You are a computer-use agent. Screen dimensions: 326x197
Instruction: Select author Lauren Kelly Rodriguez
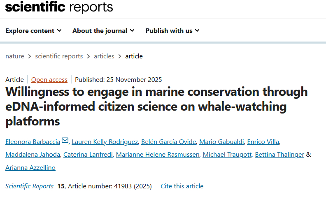[x=104, y=142]
